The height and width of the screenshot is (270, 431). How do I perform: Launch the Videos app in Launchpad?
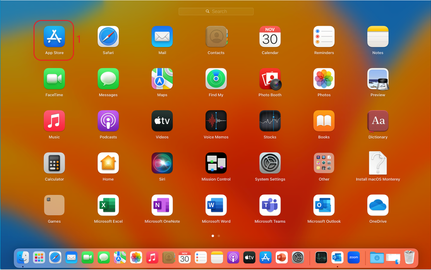(x=162, y=121)
